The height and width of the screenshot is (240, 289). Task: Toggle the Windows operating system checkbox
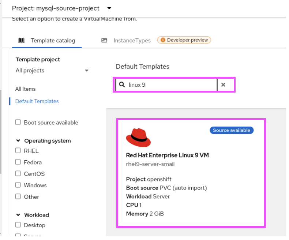[x=18, y=185]
